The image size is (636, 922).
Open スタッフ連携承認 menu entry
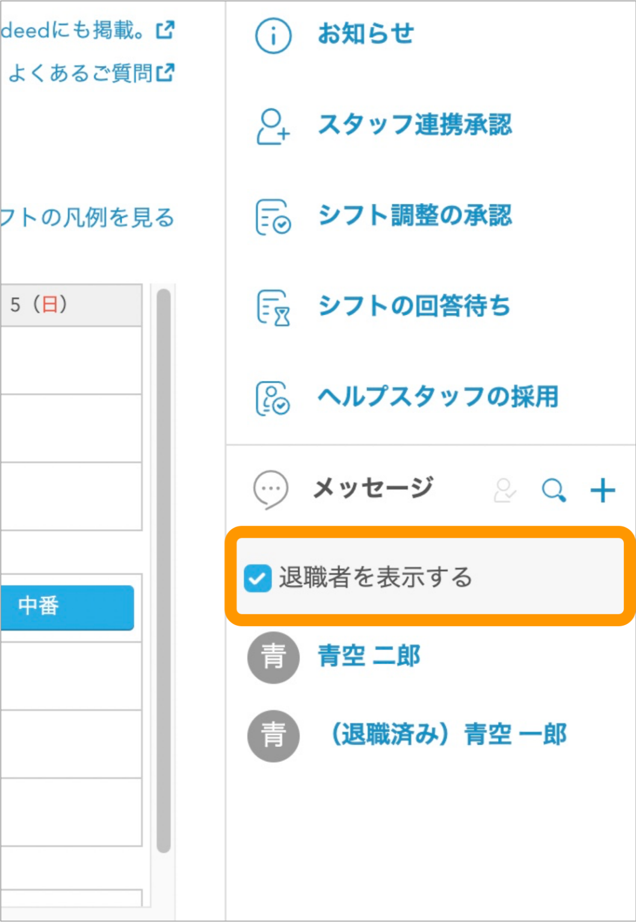click(x=415, y=125)
